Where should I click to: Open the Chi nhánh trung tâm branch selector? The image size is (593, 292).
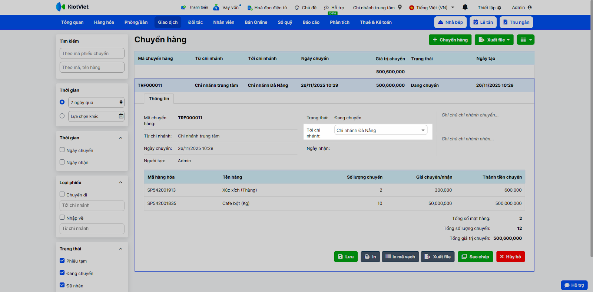click(377, 7)
